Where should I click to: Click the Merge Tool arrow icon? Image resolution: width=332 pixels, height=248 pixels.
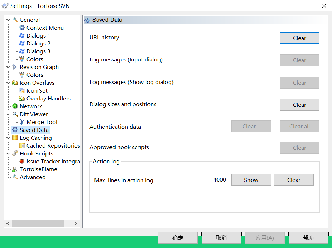[x=22, y=122]
